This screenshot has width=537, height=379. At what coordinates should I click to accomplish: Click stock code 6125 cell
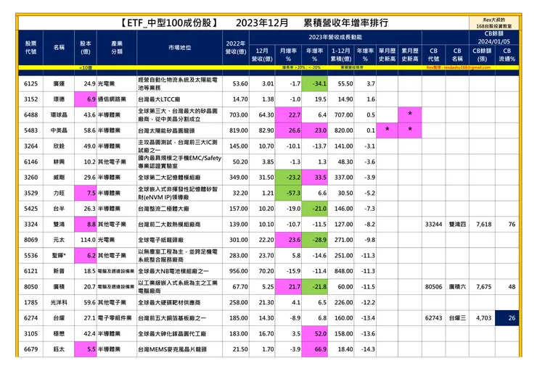pos(30,84)
